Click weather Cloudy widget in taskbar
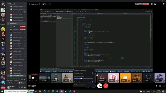The image size is (166, 93). (145, 91)
